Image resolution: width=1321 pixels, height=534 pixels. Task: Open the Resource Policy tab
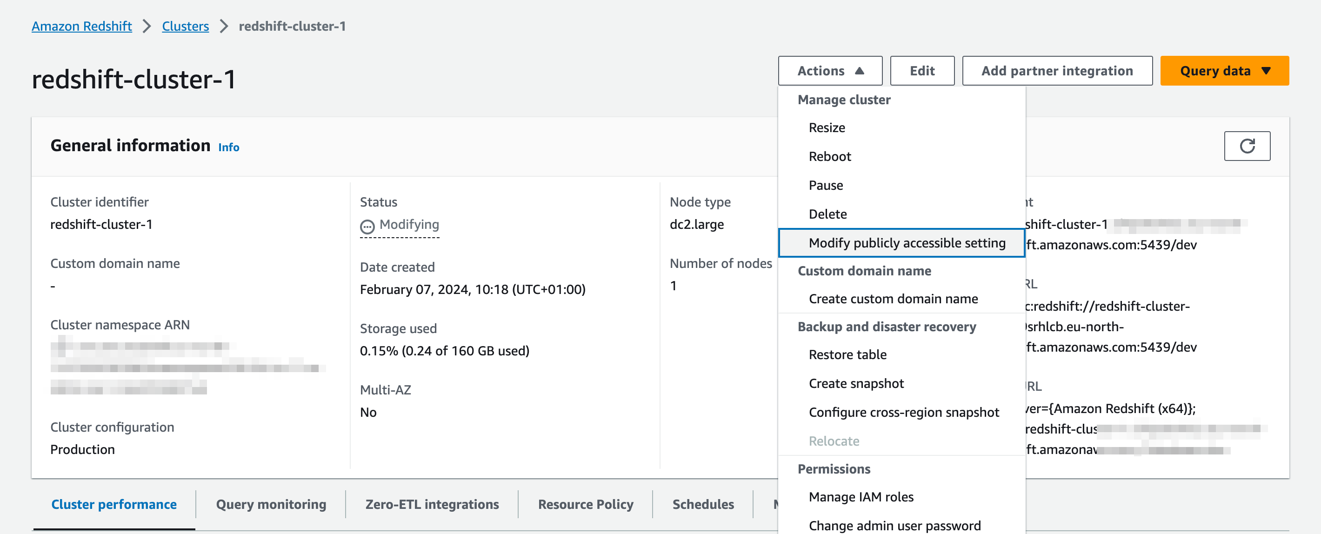(585, 504)
